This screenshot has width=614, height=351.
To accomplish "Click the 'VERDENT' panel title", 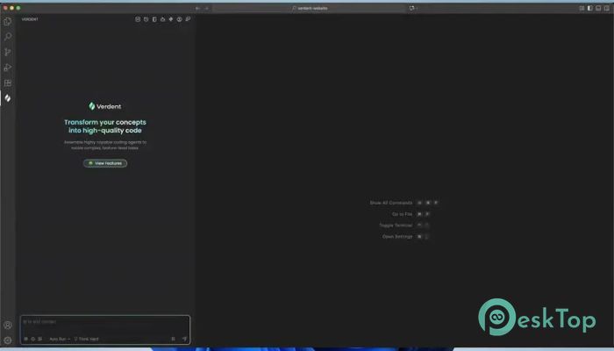I will tap(30, 19).
